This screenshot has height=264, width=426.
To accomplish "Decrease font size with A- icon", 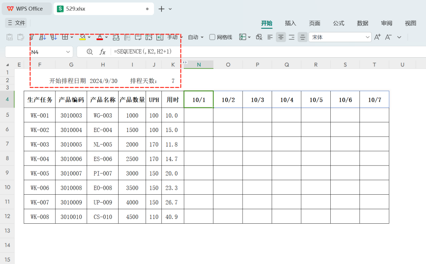I will click(x=388, y=37).
